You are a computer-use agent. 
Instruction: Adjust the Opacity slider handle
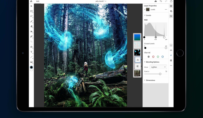coord(160,74)
